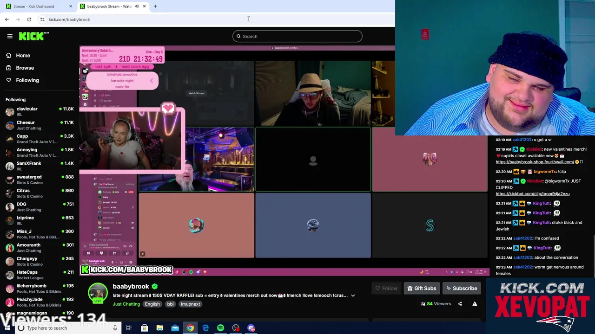The height and width of the screenshot is (334, 595).
Task: Close the Kick Dashboard tab
Action: (x=70, y=6)
